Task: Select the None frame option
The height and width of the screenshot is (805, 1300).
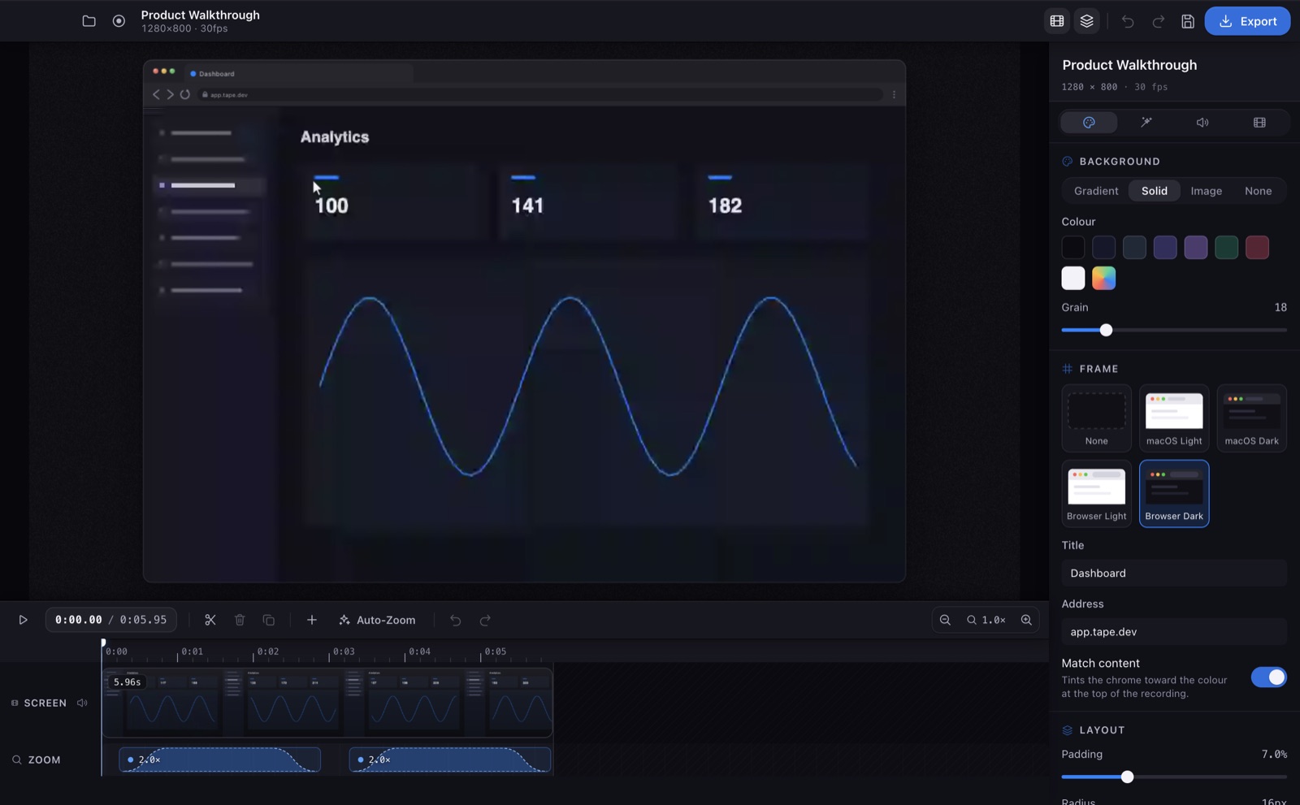Action: click(1096, 418)
